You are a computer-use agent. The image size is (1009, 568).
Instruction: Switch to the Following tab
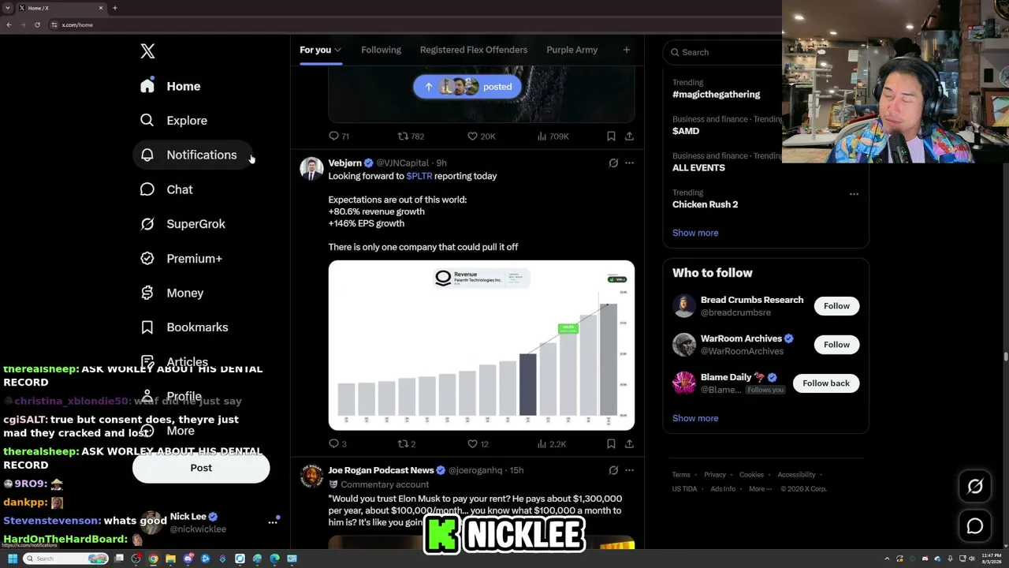pyautogui.click(x=381, y=50)
